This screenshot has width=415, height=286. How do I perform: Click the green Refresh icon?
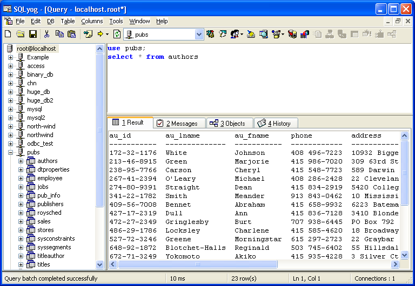tap(117, 34)
